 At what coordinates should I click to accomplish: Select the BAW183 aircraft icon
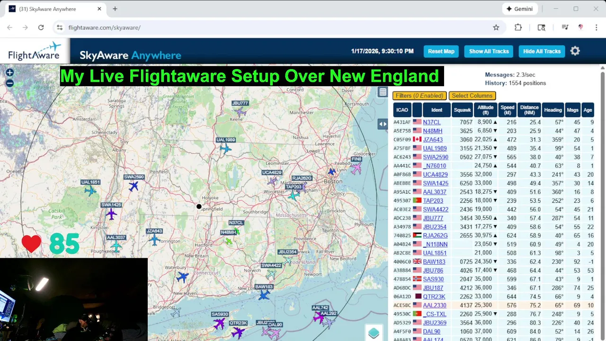tap(264, 295)
